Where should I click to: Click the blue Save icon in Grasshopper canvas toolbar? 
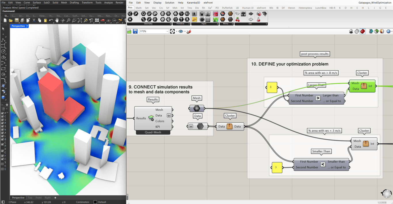pyautogui.click(x=135, y=31)
